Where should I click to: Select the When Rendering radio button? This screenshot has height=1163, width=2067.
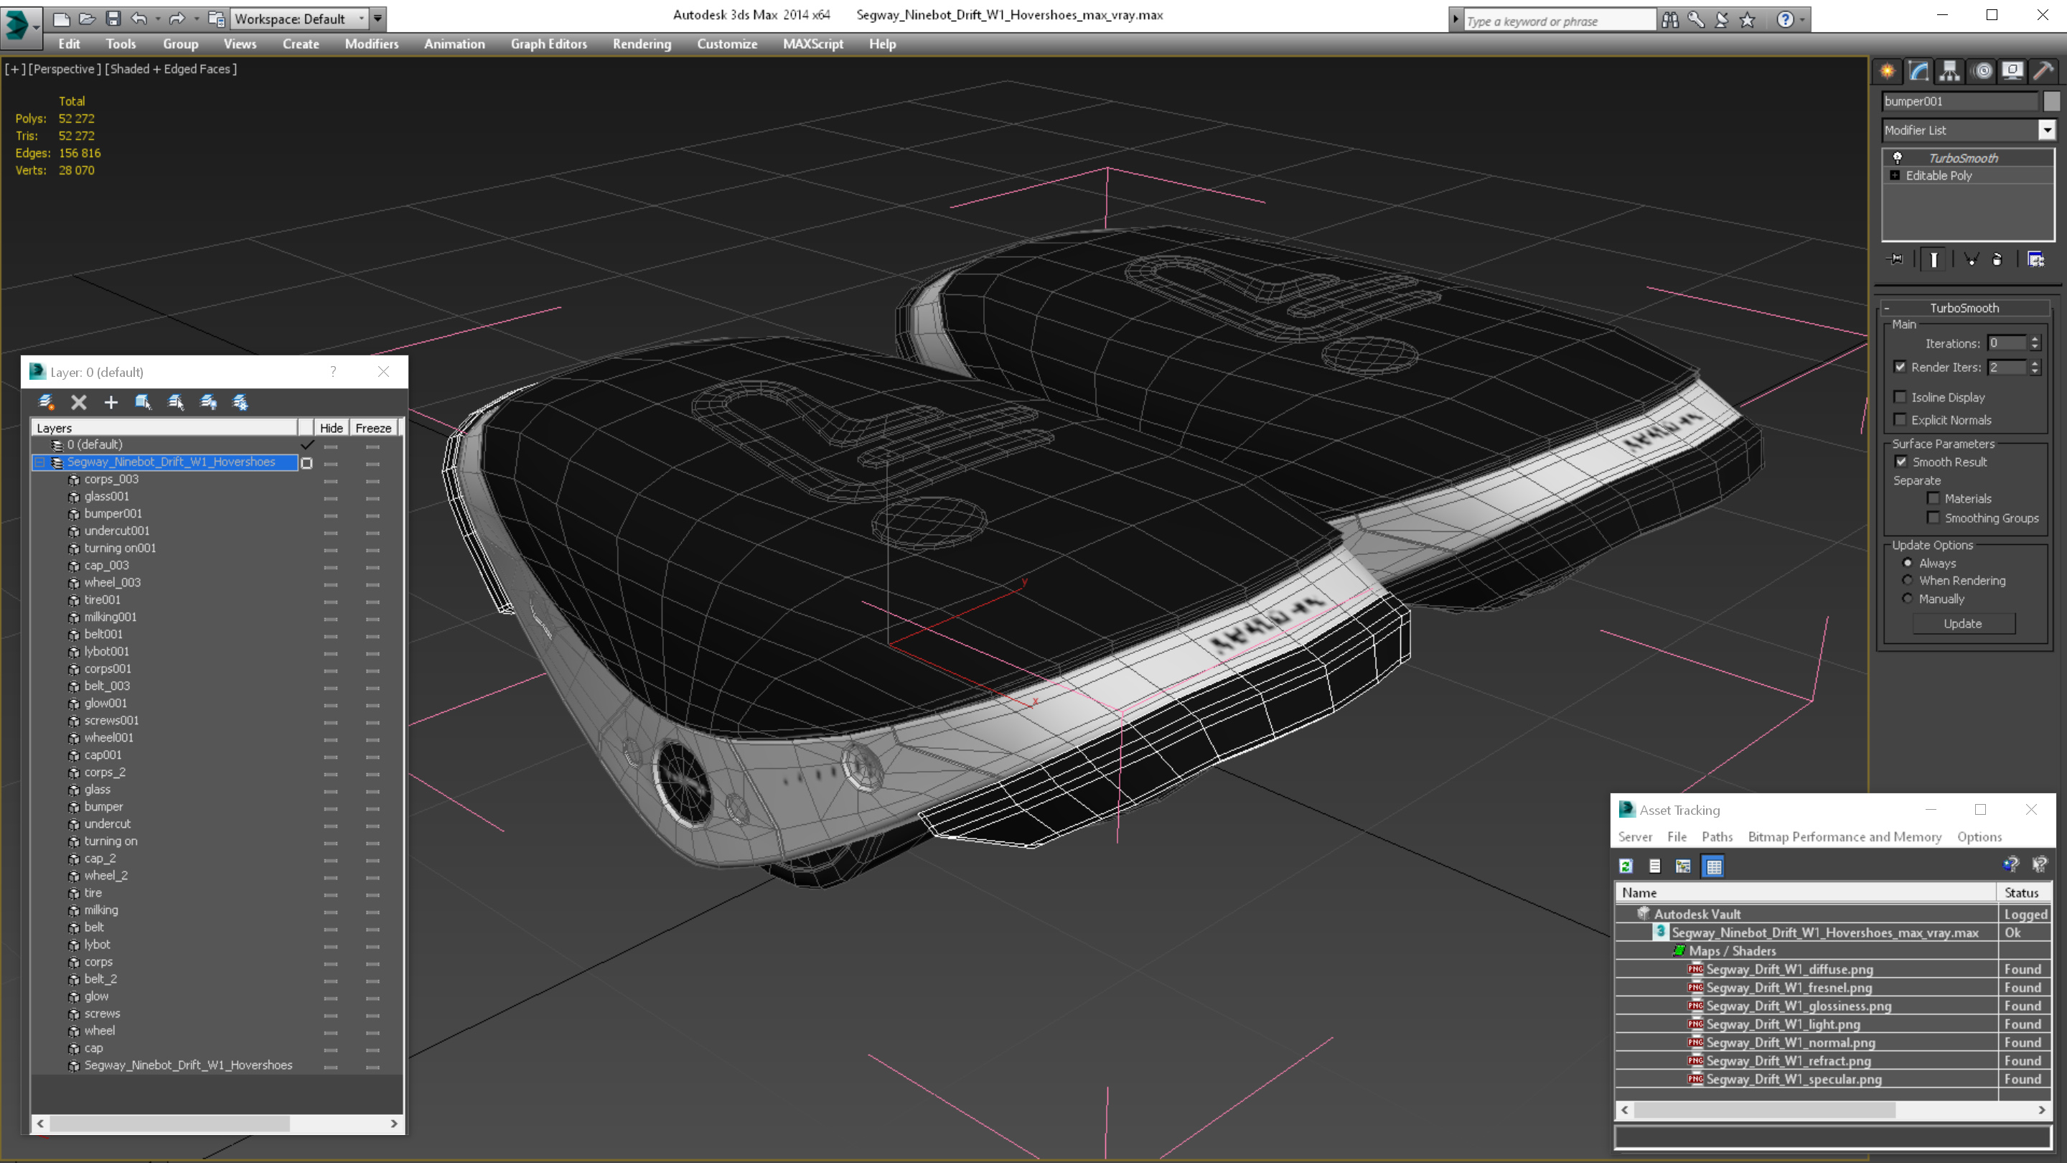(1908, 580)
